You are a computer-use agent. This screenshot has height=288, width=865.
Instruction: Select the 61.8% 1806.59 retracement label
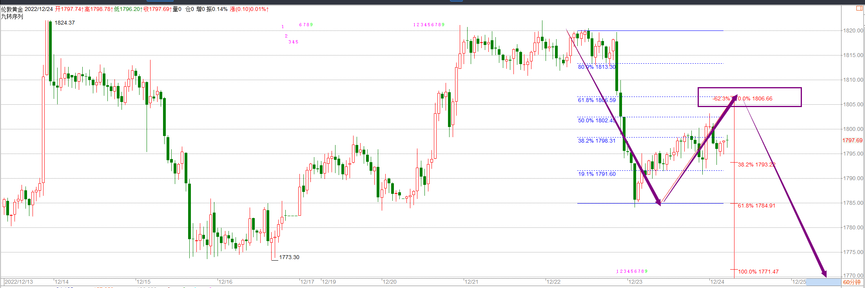pos(597,100)
